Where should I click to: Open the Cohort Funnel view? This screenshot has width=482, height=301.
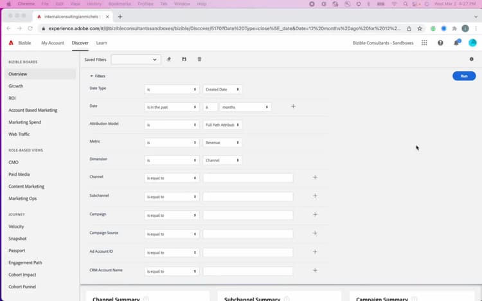coord(22,287)
